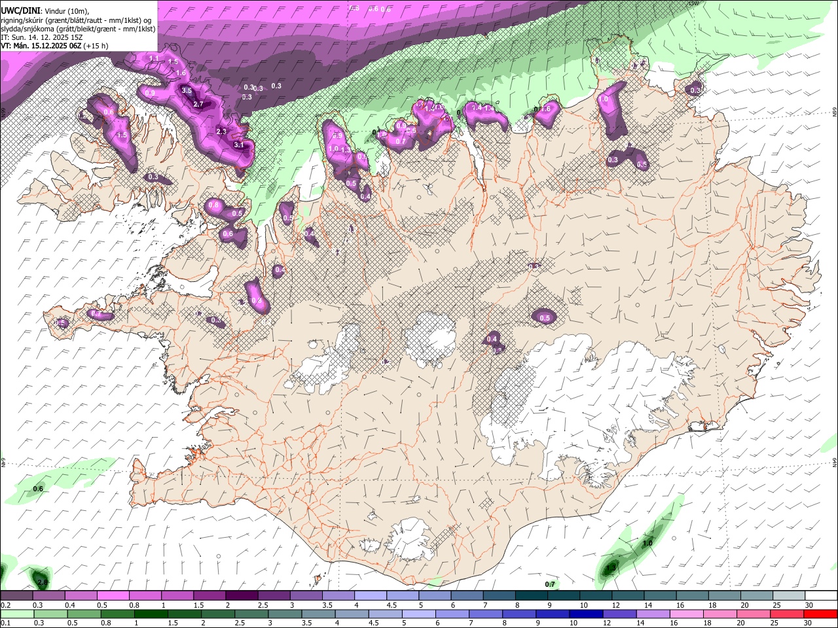Screen dimensions: 838x628
Task: Click the UWC/DINI title text
Action: tap(20, 11)
